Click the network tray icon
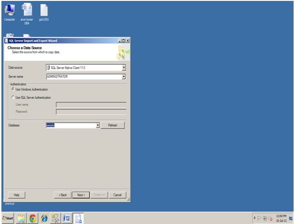The height and width of the screenshot is (224, 294). tap(265, 218)
